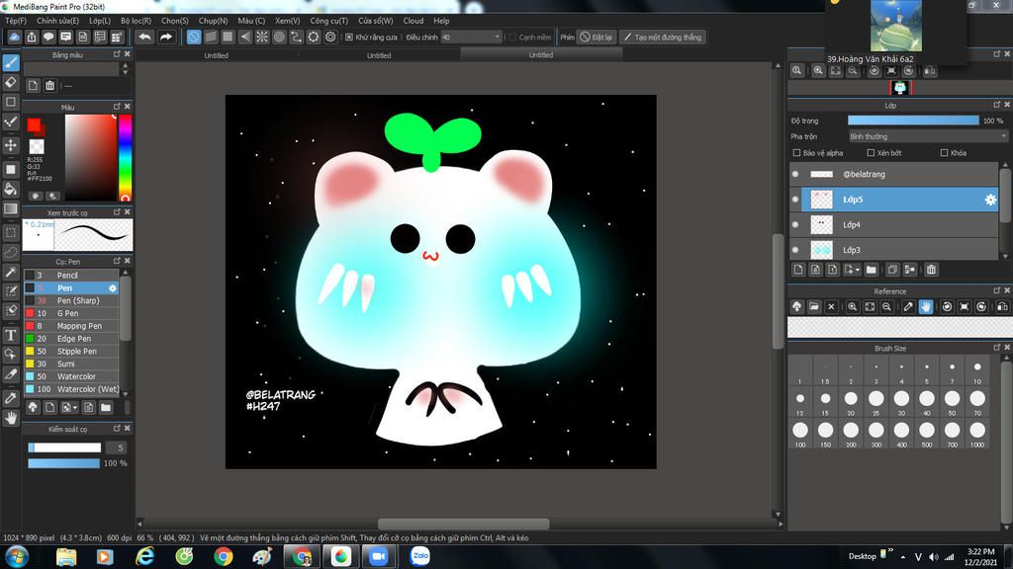Click the red foreground color swatch

coord(34,124)
